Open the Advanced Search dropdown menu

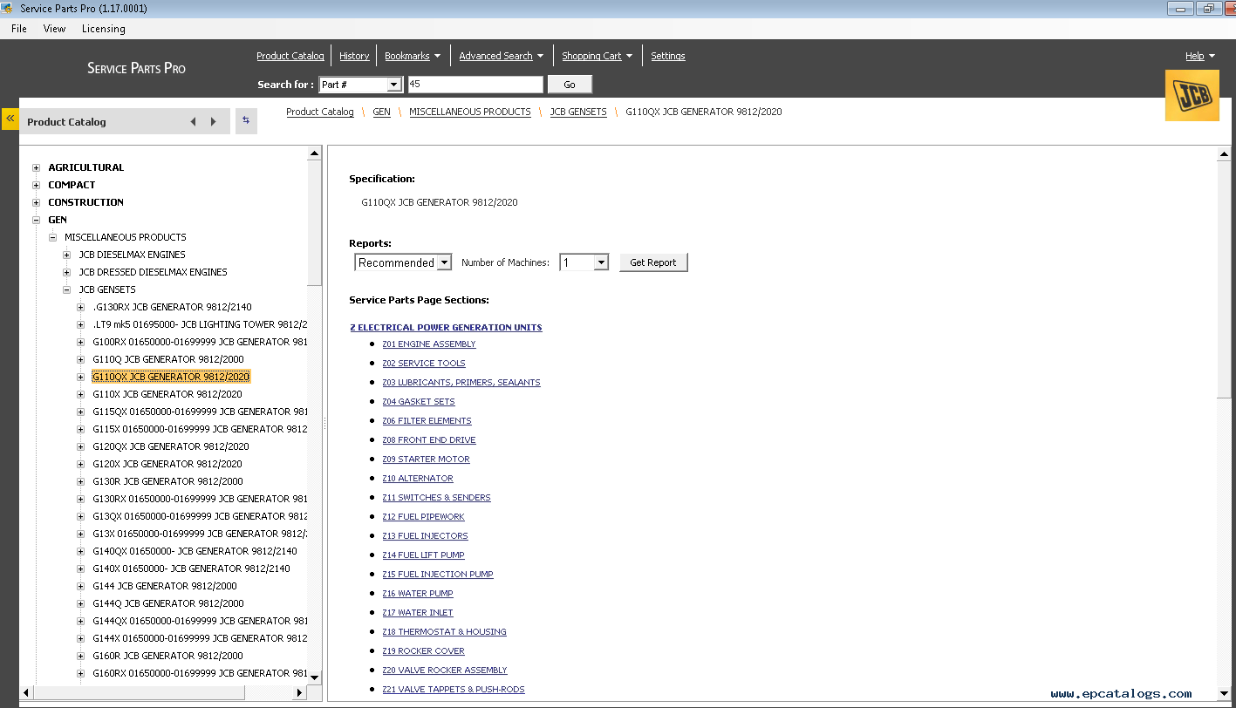[x=502, y=56]
